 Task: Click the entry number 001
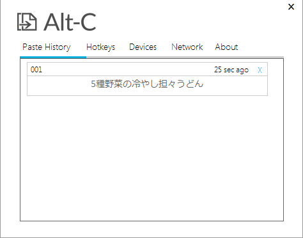point(36,70)
